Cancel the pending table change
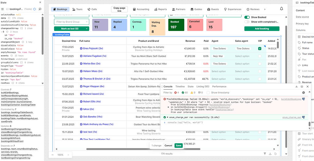This screenshot has height=161, width=314. (x=168, y=146)
